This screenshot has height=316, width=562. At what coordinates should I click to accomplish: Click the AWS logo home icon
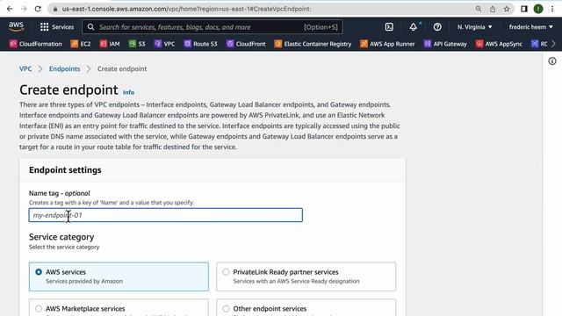[x=16, y=26]
